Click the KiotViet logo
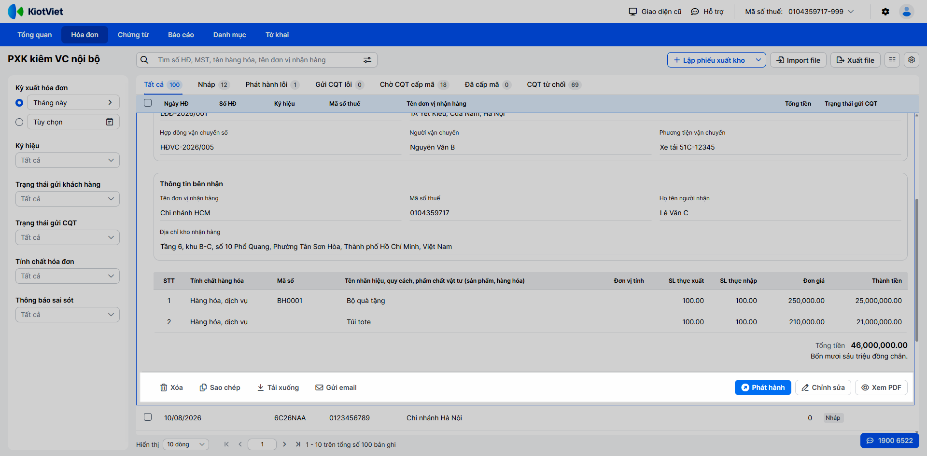The width and height of the screenshot is (927, 456). pos(35,12)
